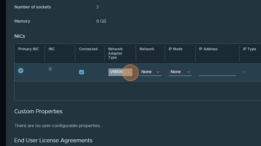Open the IP Mode dropdown showing None

[180, 72]
